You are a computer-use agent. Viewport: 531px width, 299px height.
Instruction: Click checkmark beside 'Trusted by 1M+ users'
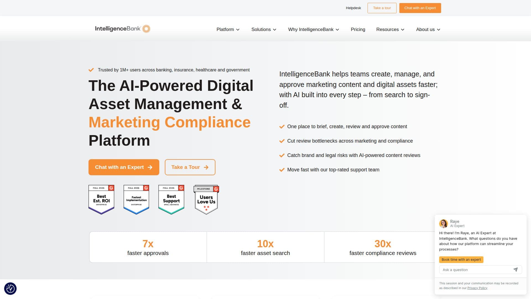click(x=91, y=70)
